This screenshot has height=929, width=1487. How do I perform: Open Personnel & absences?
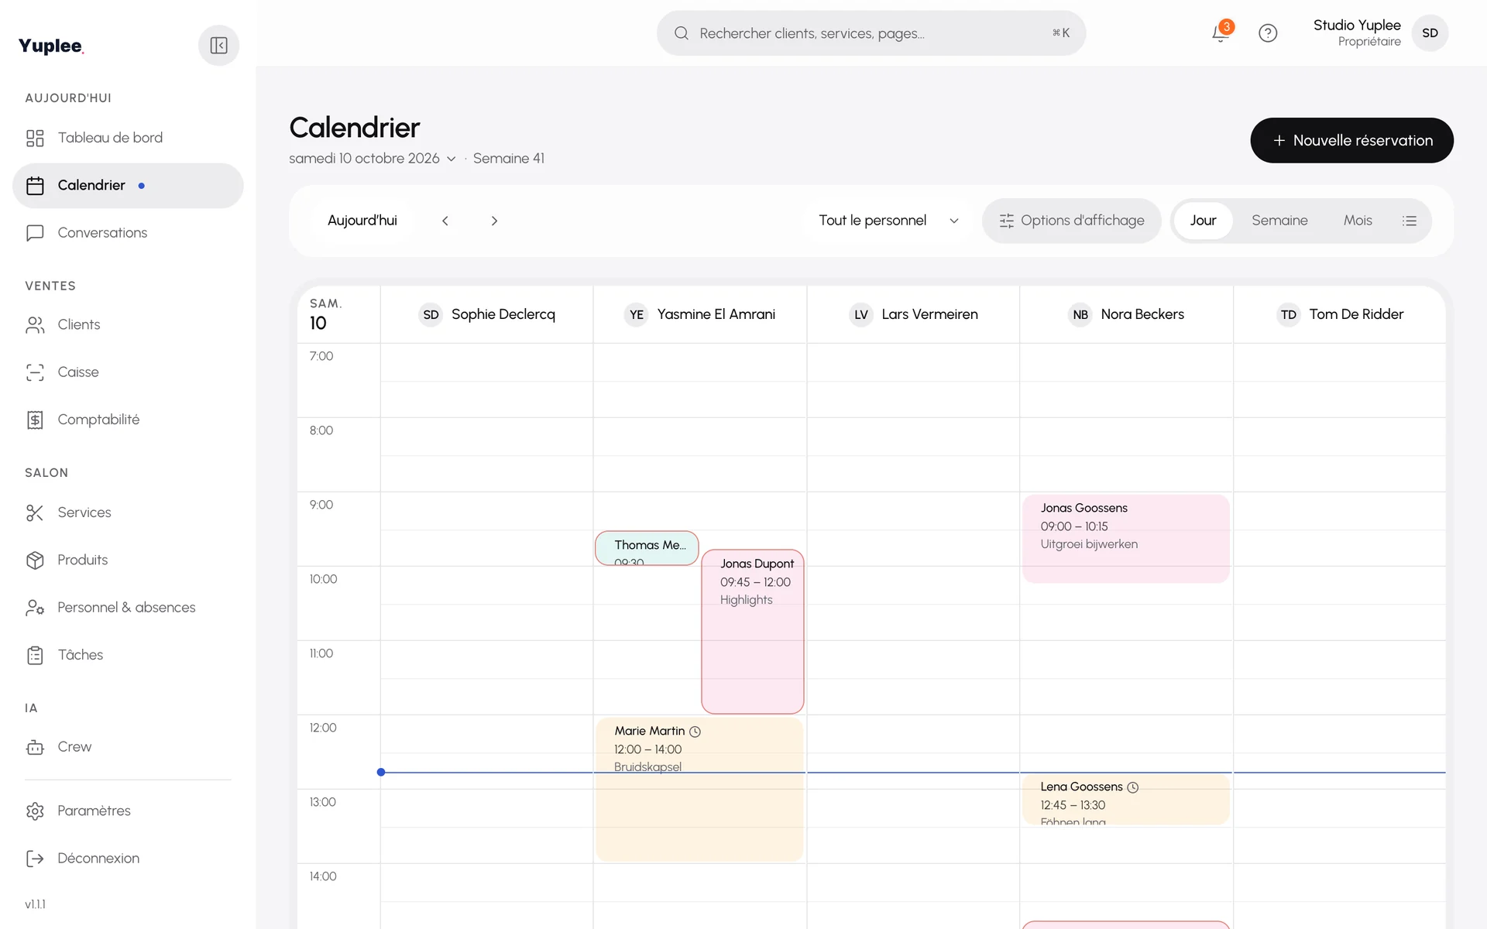tap(128, 608)
